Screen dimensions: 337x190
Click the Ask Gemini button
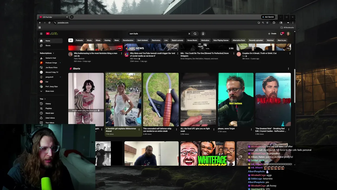[268, 17]
